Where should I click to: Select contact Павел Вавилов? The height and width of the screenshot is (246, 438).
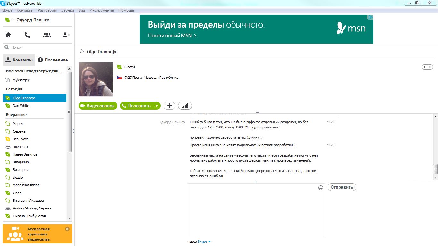(x=35, y=154)
